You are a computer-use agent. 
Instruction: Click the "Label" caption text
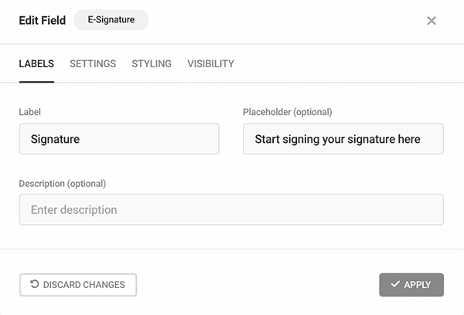30,112
